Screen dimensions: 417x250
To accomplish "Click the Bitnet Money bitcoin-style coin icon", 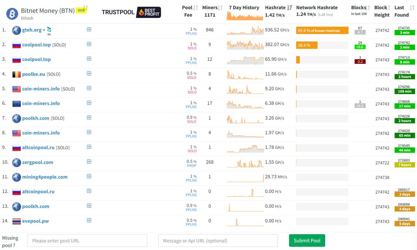I will (13, 14).
